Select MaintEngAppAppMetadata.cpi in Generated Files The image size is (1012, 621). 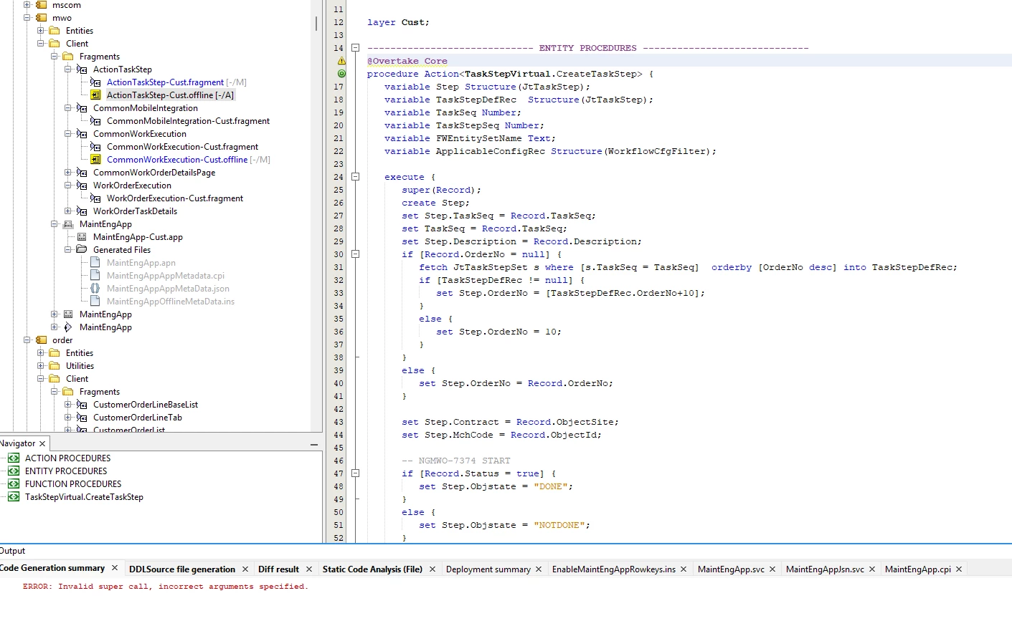tap(166, 276)
